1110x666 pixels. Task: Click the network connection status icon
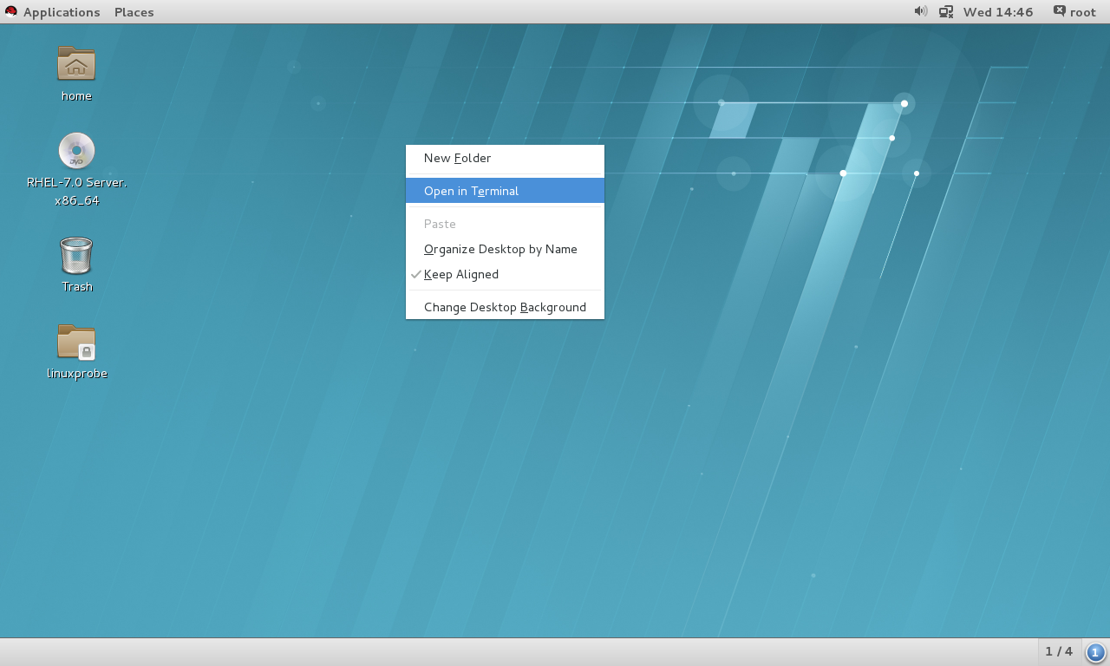click(946, 11)
